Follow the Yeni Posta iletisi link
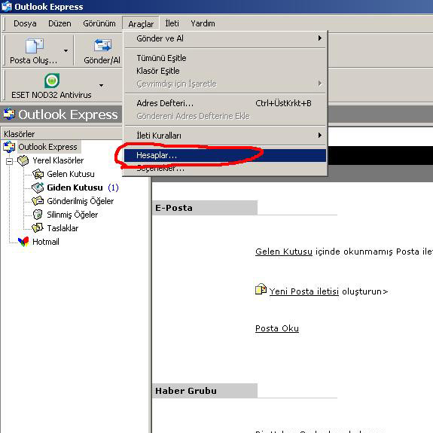The width and height of the screenshot is (433, 433). click(304, 291)
